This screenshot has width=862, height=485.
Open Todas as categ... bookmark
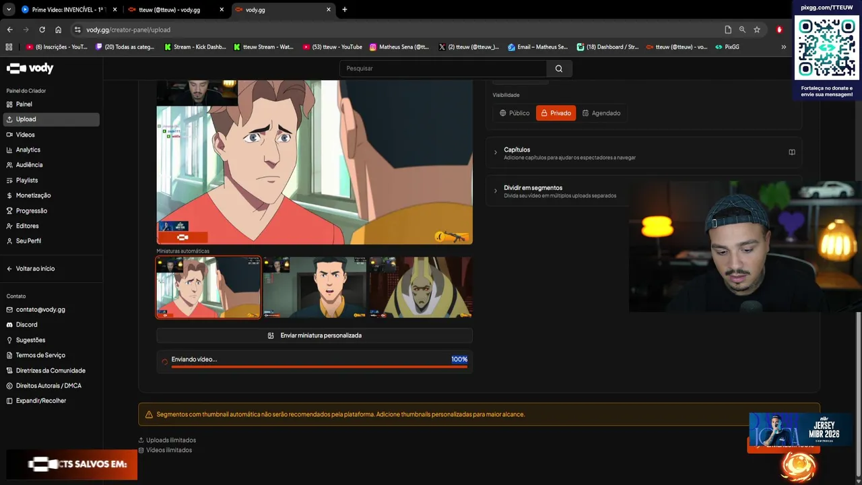click(x=125, y=47)
